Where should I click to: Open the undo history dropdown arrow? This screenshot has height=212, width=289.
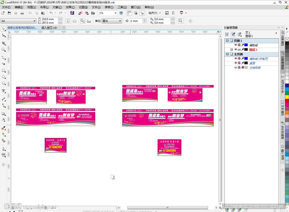coord(55,13)
